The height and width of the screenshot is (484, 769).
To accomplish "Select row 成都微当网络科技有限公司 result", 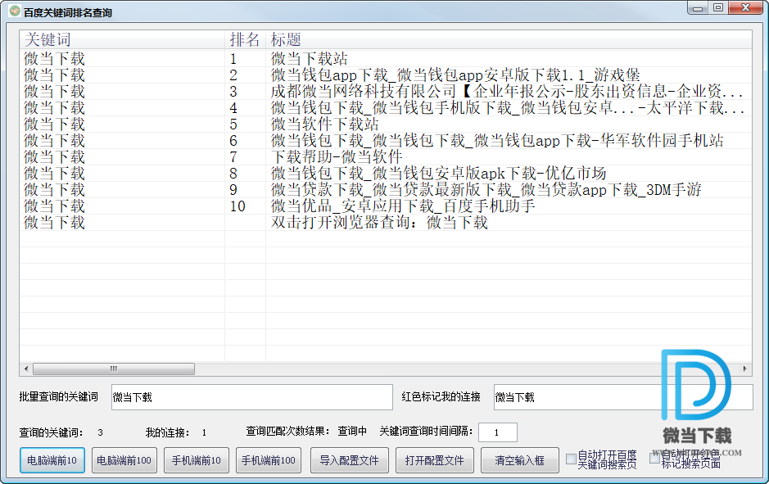I will pyautogui.click(x=386, y=91).
